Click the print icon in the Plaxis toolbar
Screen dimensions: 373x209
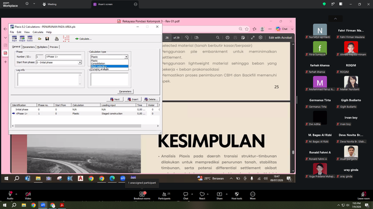[57, 39]
